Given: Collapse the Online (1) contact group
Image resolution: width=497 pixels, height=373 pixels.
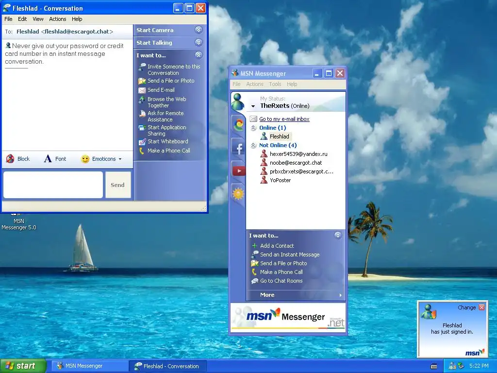Looking at the screenshot, I should pos(253,128).
